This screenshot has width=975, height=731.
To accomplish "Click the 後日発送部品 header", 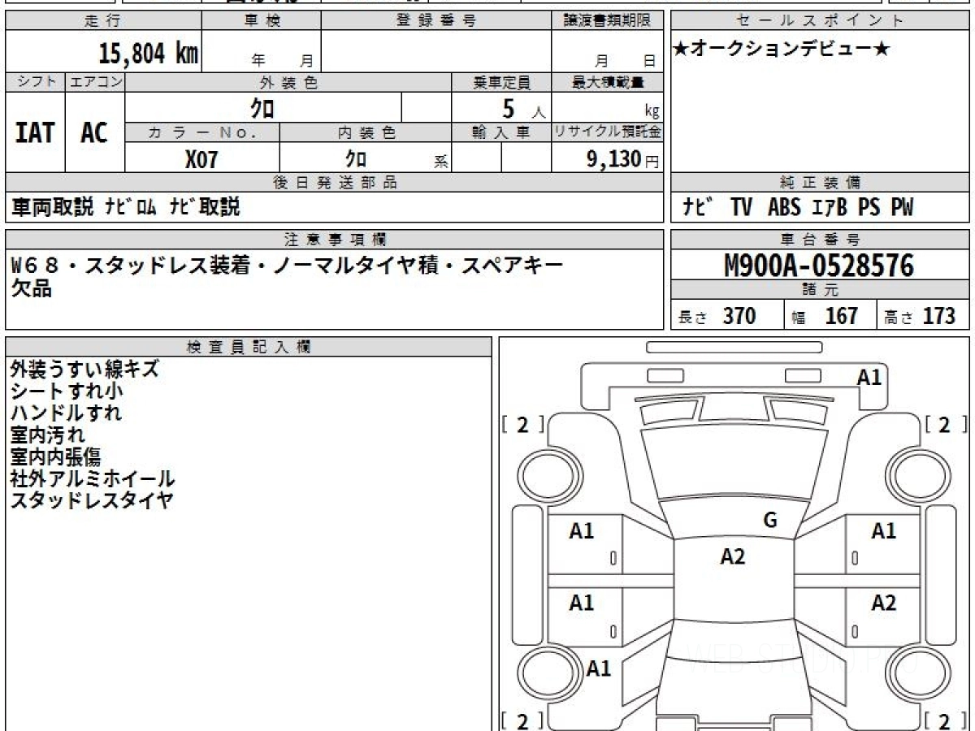I will click(335, 183).
